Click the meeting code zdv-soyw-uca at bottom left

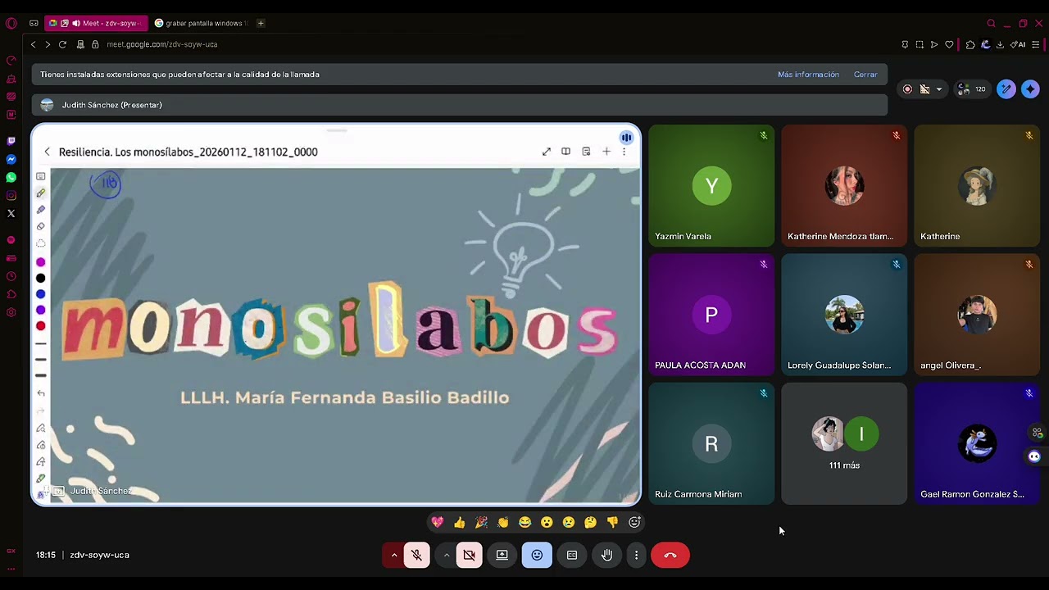coord(99,555)
